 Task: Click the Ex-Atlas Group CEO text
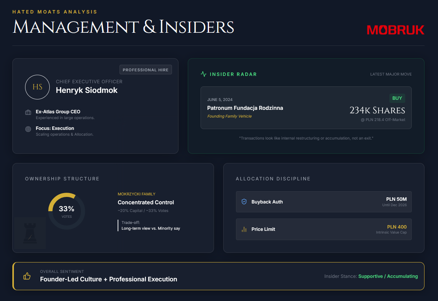click(x=58, y=112)
